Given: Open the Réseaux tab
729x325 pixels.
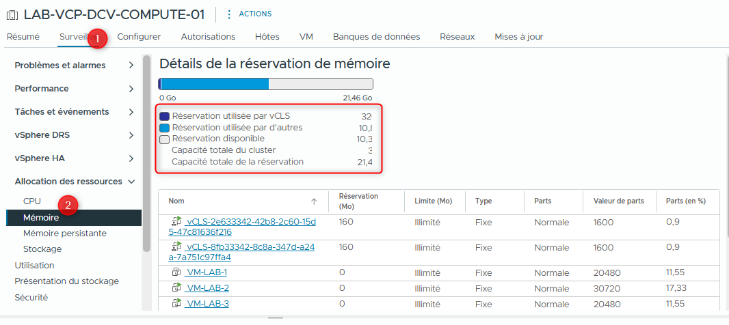Looking at the screenshot, I should pos(457,37).
